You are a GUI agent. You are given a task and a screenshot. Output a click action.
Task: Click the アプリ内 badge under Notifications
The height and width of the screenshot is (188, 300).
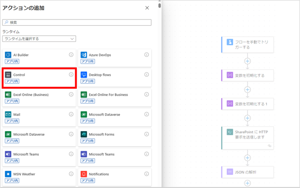88,181
